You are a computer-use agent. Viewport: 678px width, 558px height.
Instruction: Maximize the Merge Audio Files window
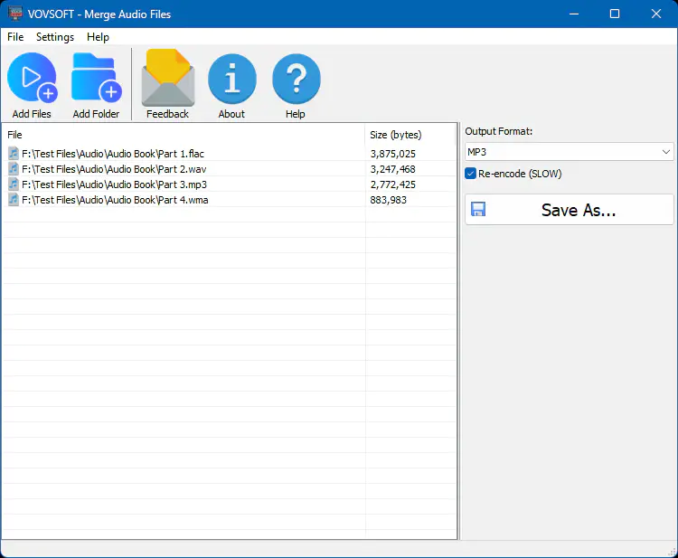pyautogui.click(x=615, y=14)
